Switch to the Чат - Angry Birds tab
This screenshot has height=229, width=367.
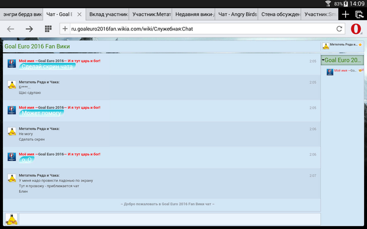[236, 14]
